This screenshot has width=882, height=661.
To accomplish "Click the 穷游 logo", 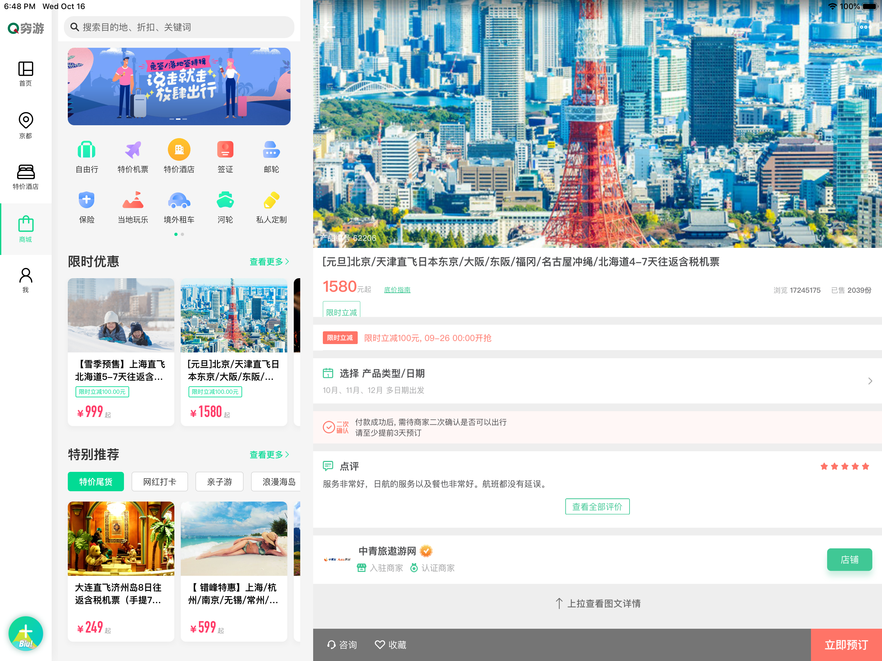I will click(26, 28).
